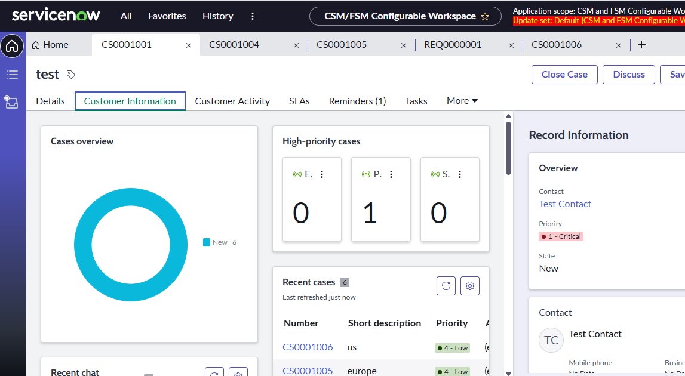Click the Application scope banner text
This screenshot has height=376, width=685.
(598, 11)
